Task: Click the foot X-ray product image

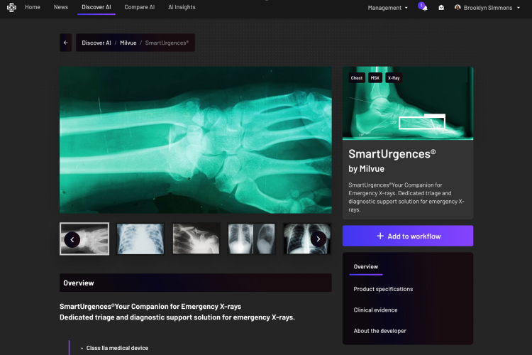Action: 408,103
